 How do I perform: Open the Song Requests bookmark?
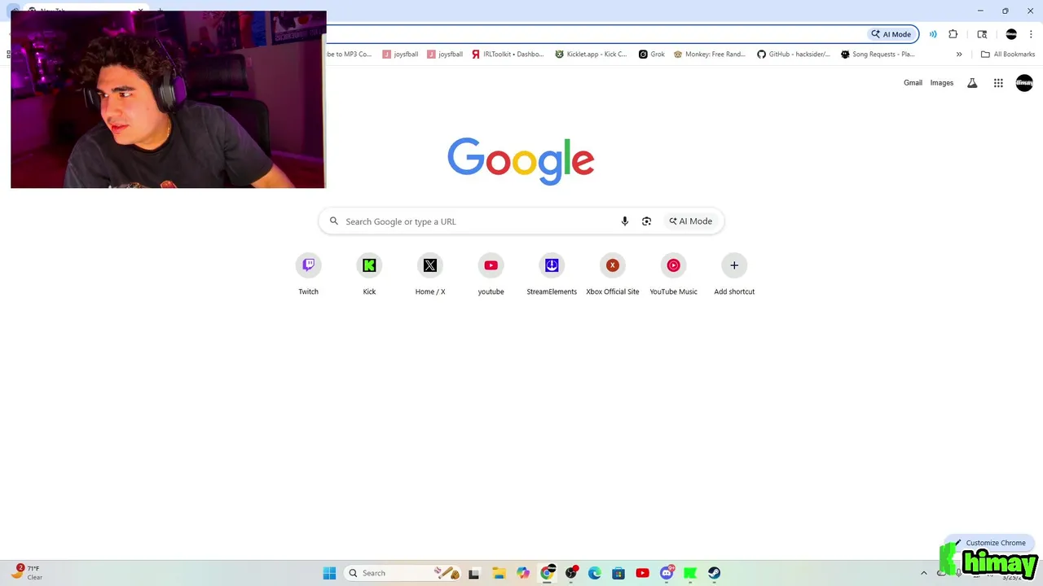878,55
